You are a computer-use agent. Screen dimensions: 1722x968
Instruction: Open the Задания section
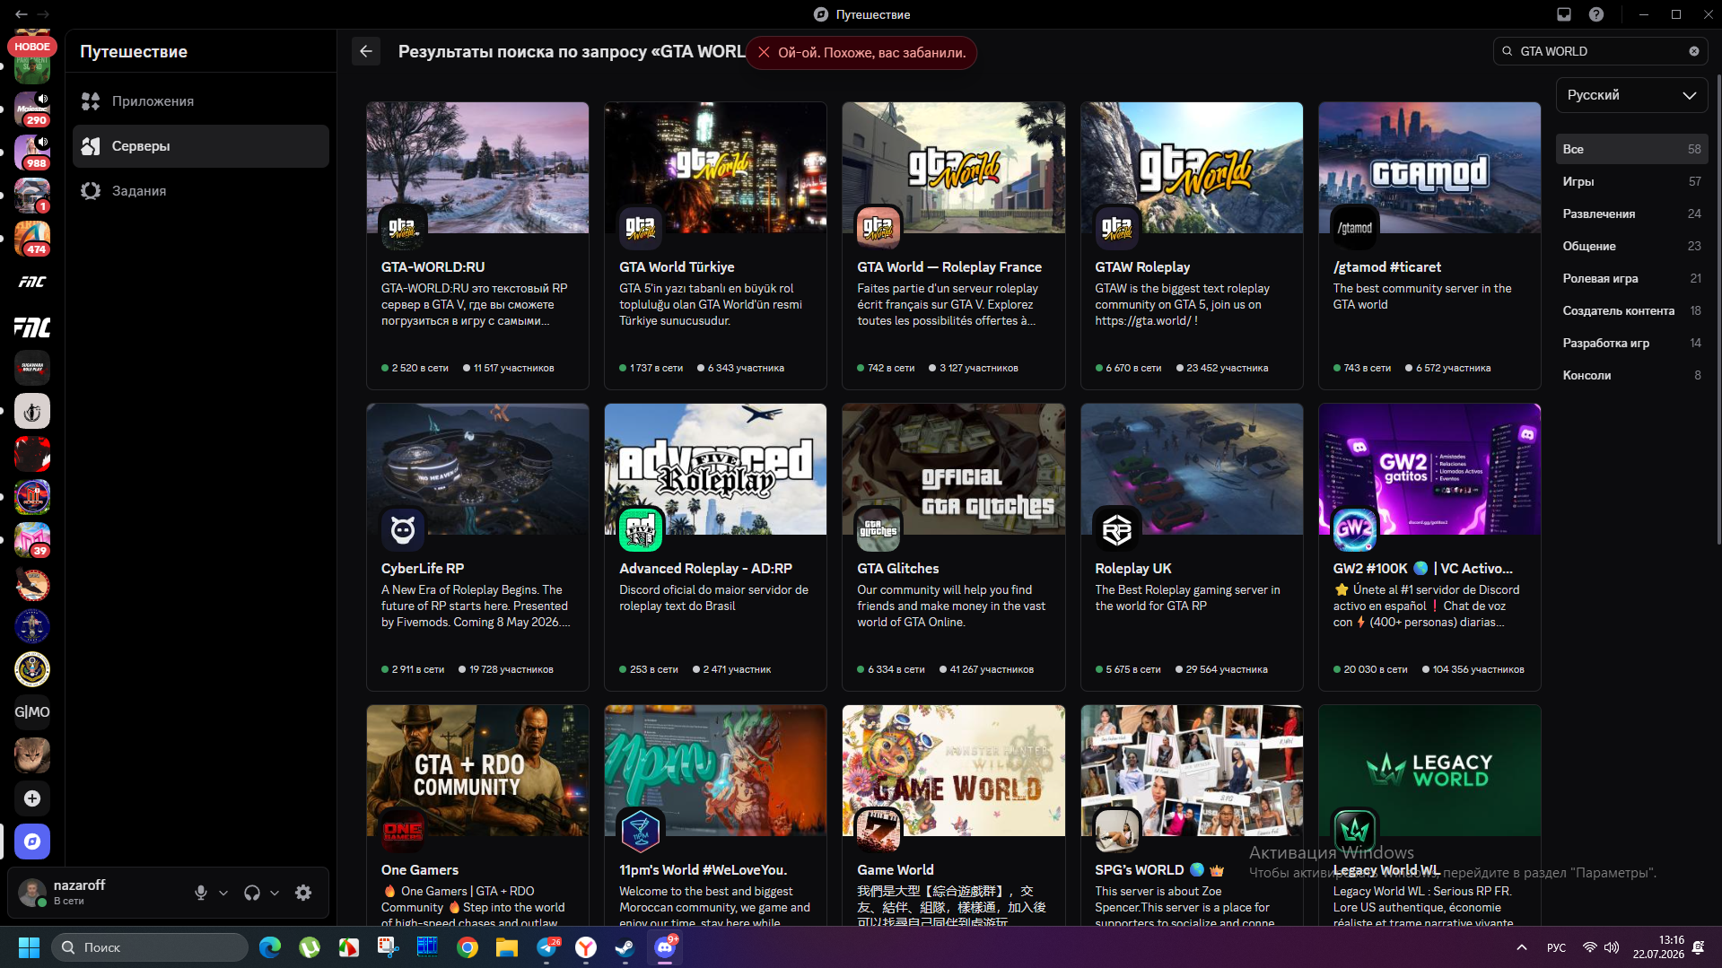(201, 191)
